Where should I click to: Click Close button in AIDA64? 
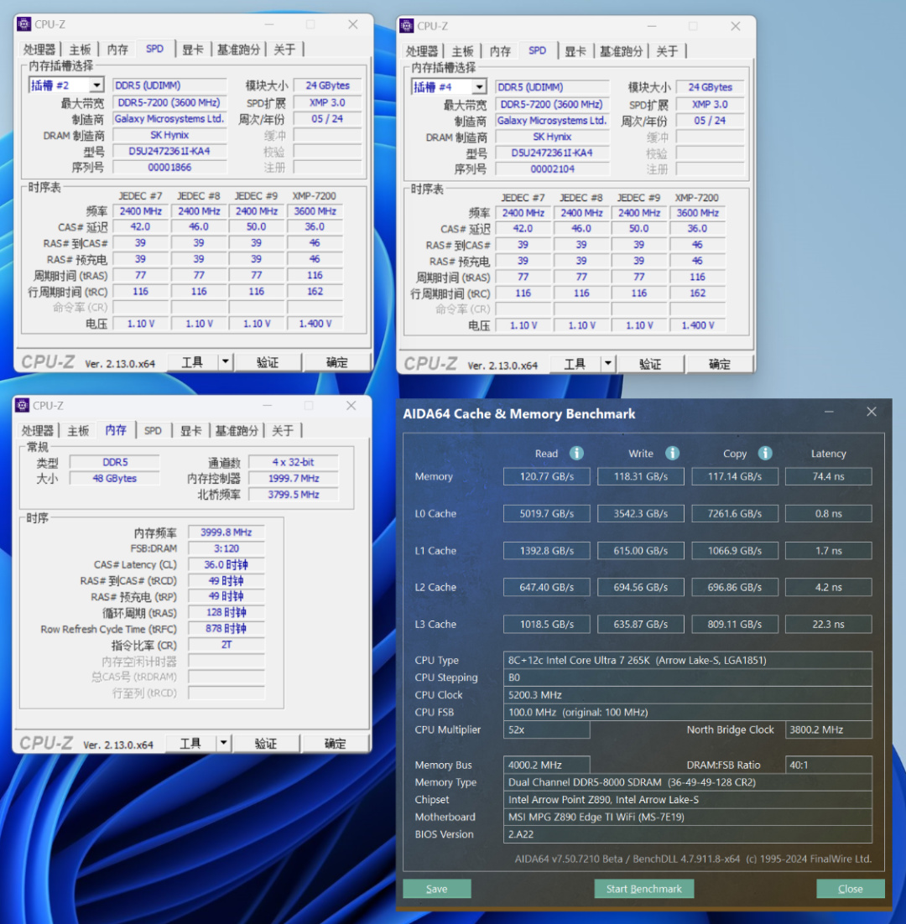tap(851, 889)
